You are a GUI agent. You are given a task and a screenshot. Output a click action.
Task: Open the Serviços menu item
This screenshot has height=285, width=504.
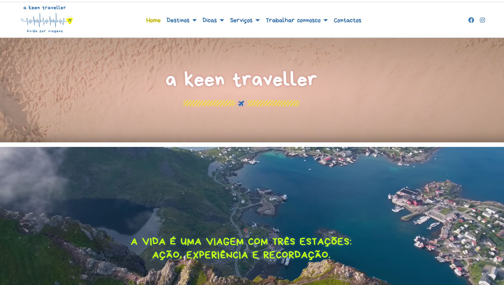(241, 20)
